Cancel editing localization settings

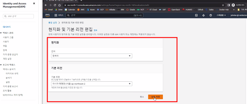[x=142, y=97]
